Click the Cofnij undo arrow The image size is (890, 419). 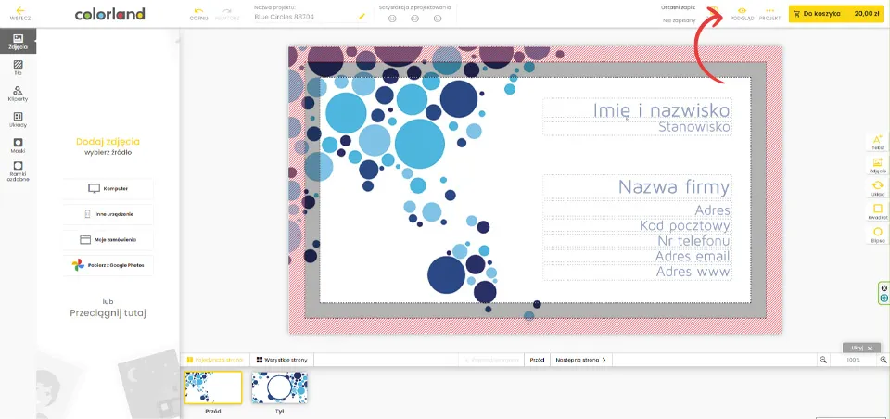(198, 14)
